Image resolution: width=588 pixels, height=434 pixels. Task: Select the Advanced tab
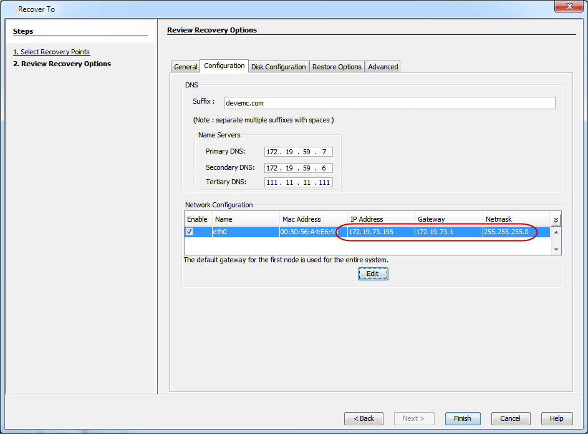pyautogui.click(x=383, y=67)
